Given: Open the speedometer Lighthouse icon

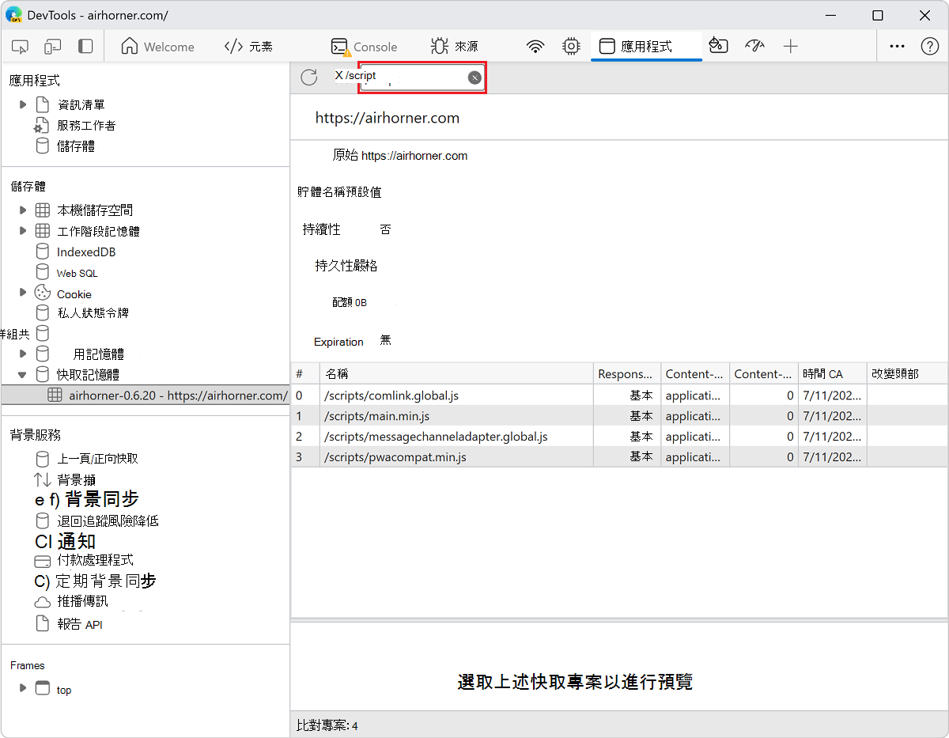Looking at the screenshot, I should point(755,46).
